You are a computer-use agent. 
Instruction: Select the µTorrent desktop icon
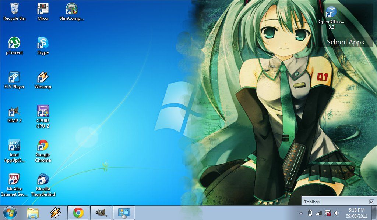tap(14, 46)
